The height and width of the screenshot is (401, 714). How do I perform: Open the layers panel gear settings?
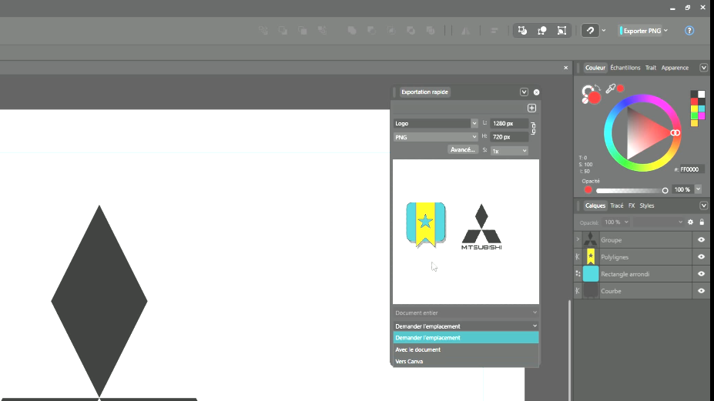(690, 222)
